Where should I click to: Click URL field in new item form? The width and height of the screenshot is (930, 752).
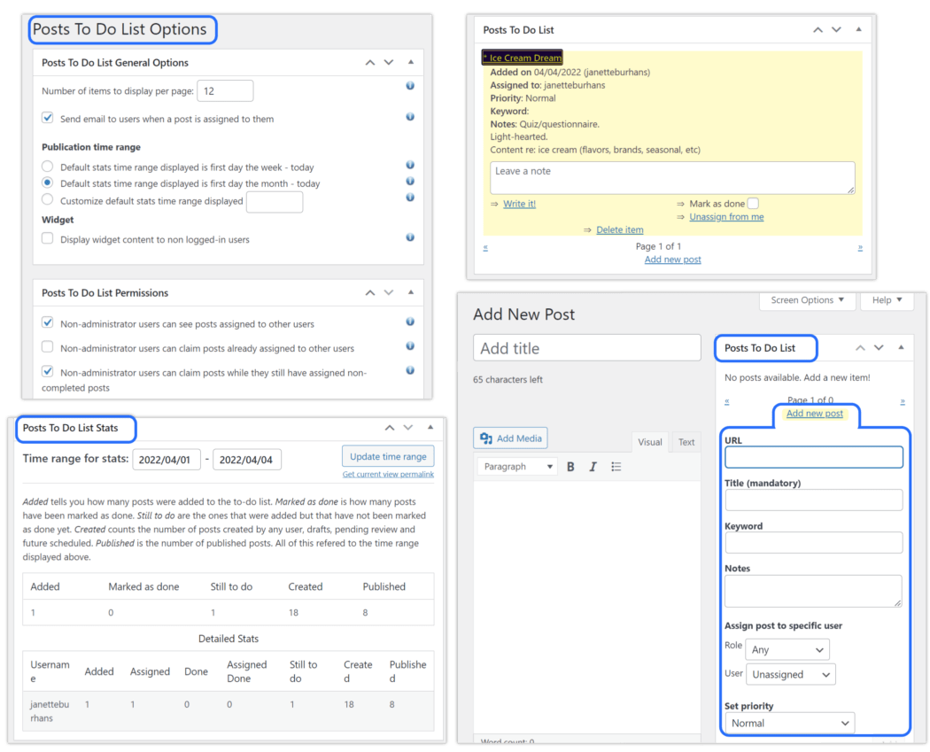tap(814, 457)
